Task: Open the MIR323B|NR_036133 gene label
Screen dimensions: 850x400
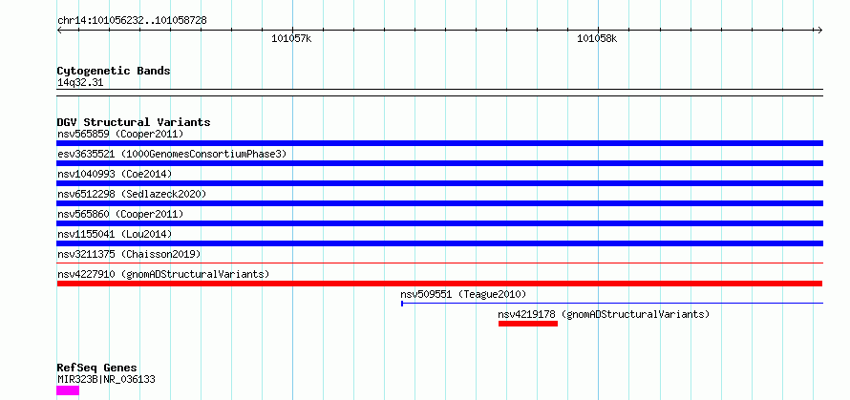Action: (106, 379)
